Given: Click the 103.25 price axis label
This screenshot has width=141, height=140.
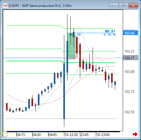Looking at the screenshot, I should pos(129,51).
